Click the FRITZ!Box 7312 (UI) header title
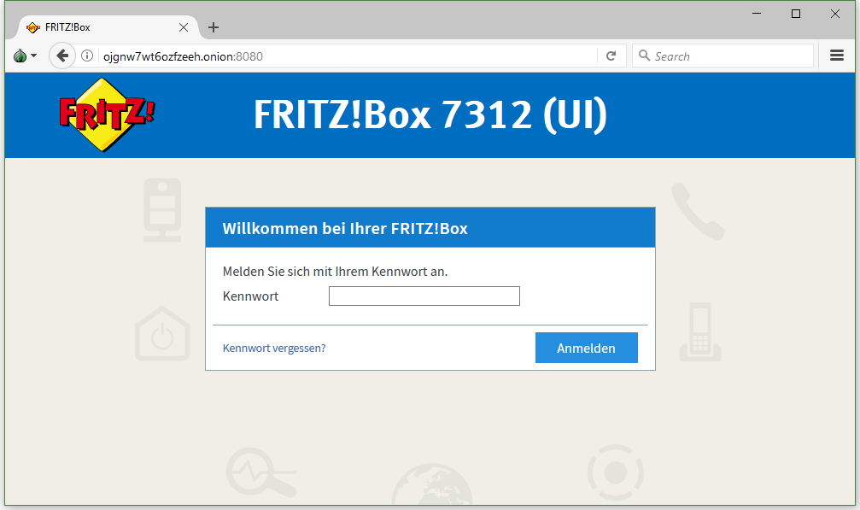 [x=430, y=114]
